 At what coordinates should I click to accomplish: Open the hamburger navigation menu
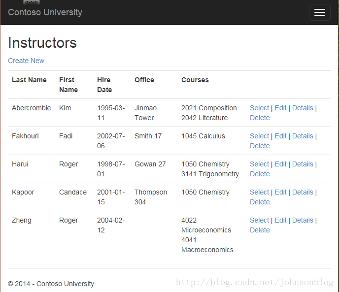coord(320,12)
